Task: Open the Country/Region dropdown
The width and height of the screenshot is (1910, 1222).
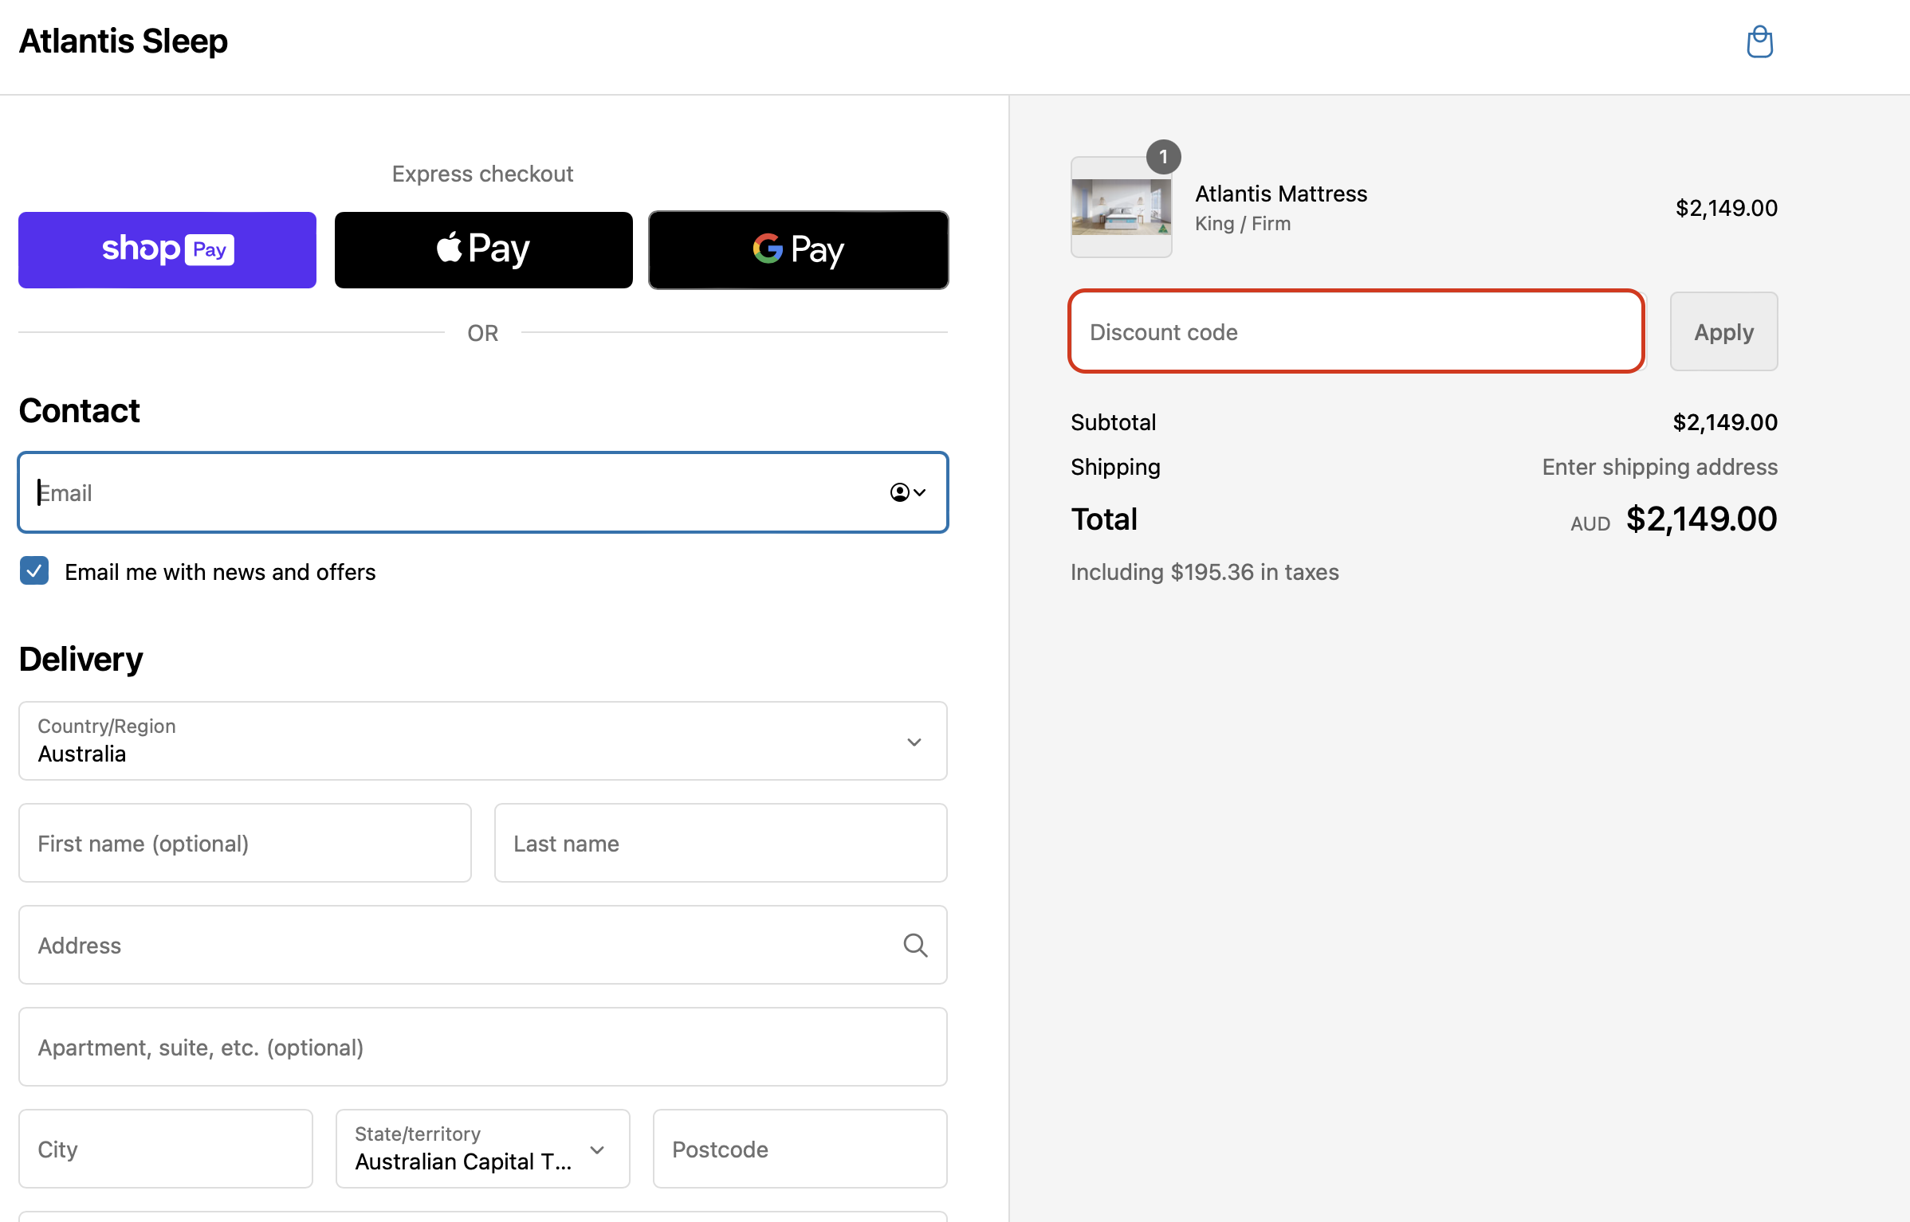Action: coord(482,741)
